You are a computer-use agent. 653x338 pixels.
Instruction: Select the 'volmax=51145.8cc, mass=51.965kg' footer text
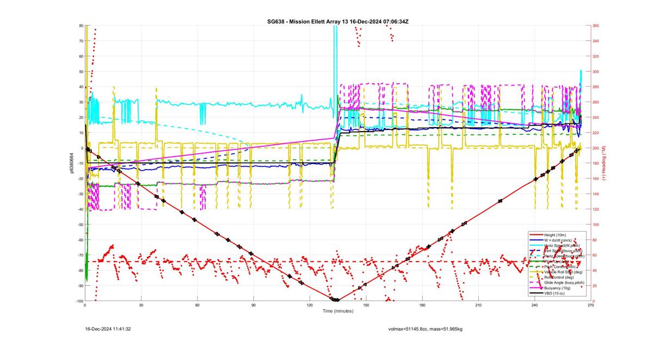425,329
